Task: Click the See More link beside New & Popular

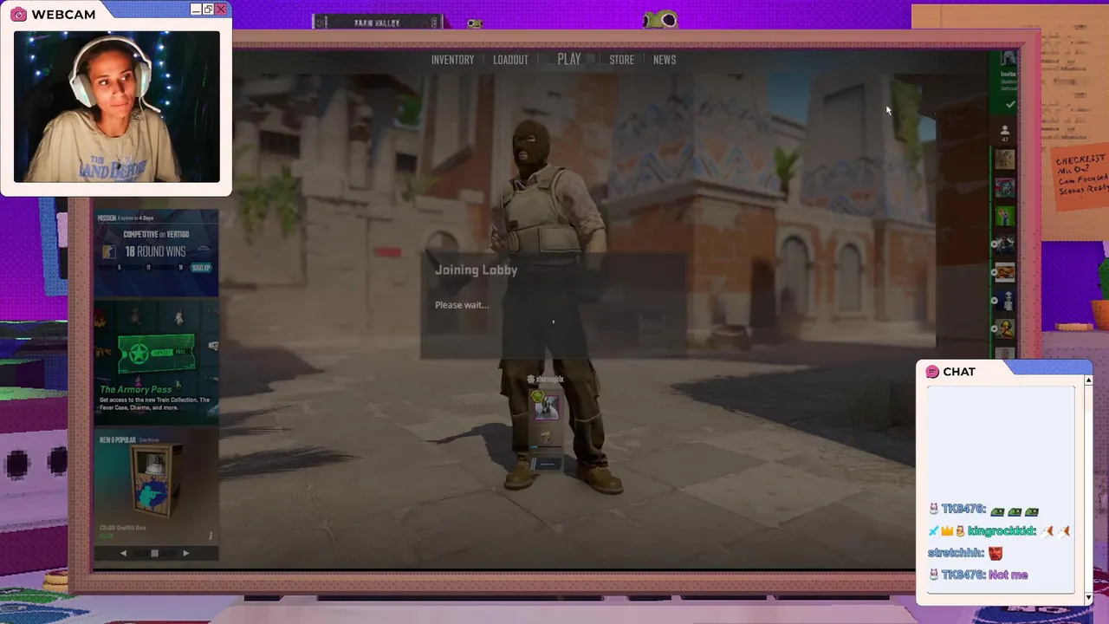Action: [148, 440]
